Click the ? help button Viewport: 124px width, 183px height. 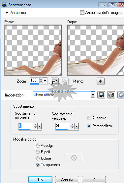(x=94, y=180)
